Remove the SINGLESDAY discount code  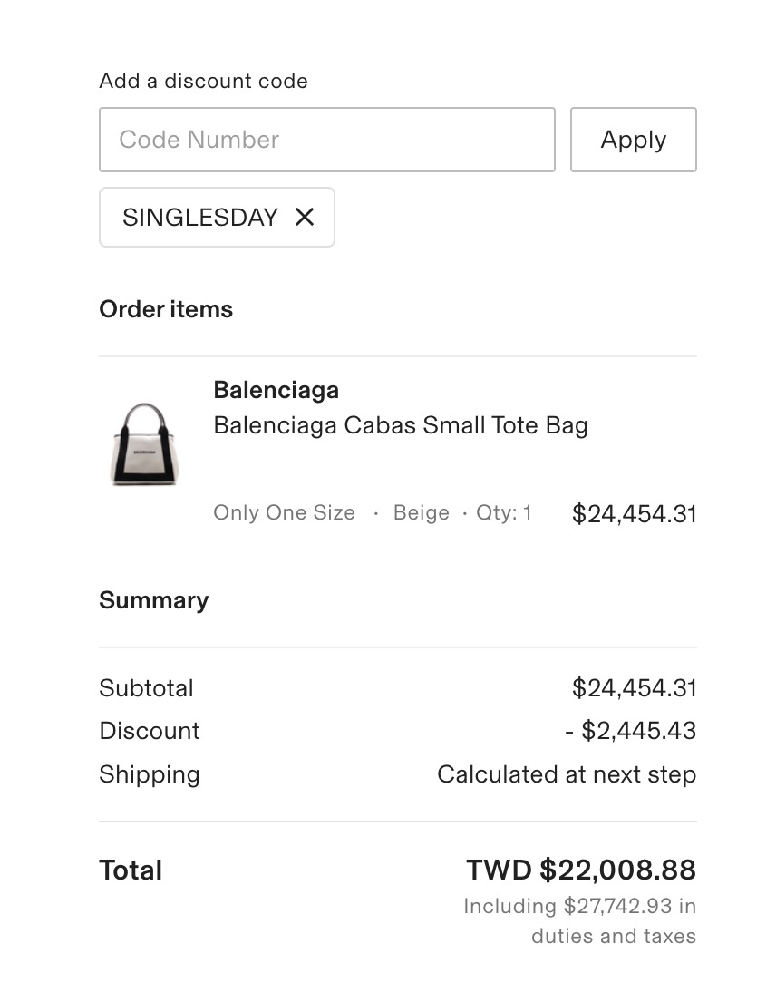305,218
